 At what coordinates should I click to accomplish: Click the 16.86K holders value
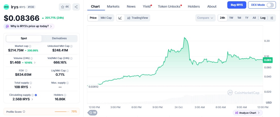[x=60, y=99]
